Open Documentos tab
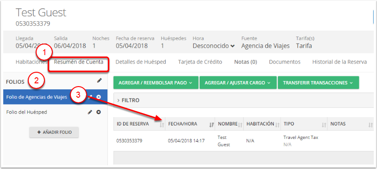377x169 pixels. click(285, 62)
